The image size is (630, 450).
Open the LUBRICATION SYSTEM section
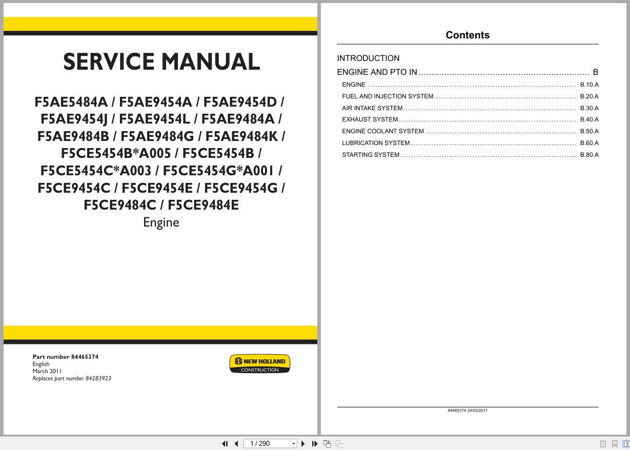(377, 143)
